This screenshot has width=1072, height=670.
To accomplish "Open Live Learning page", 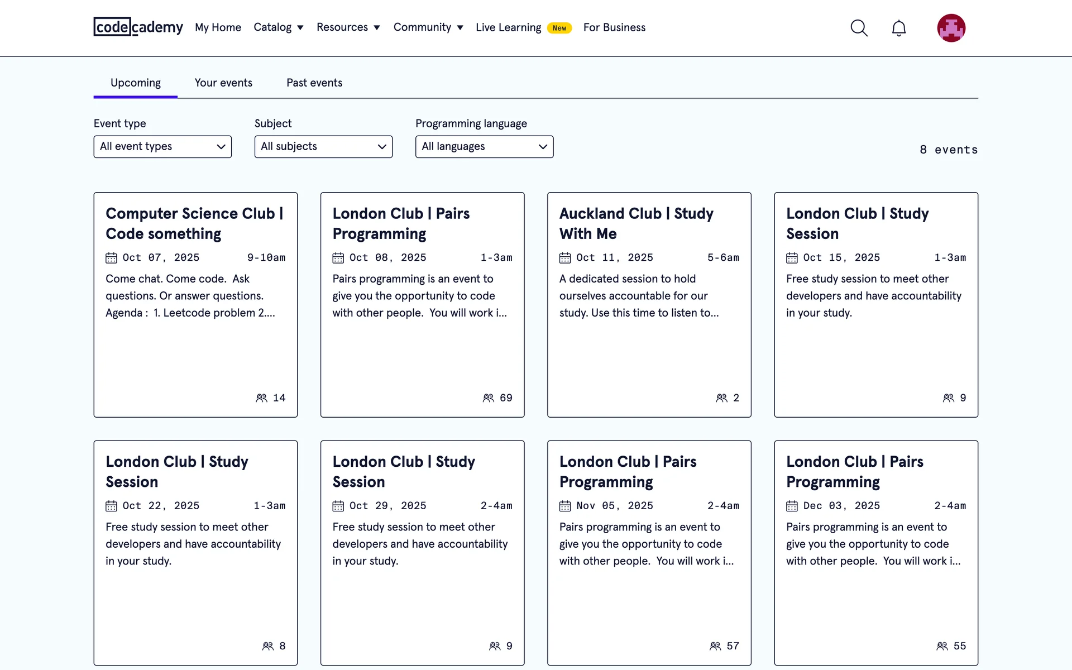I will click(508, 27).
